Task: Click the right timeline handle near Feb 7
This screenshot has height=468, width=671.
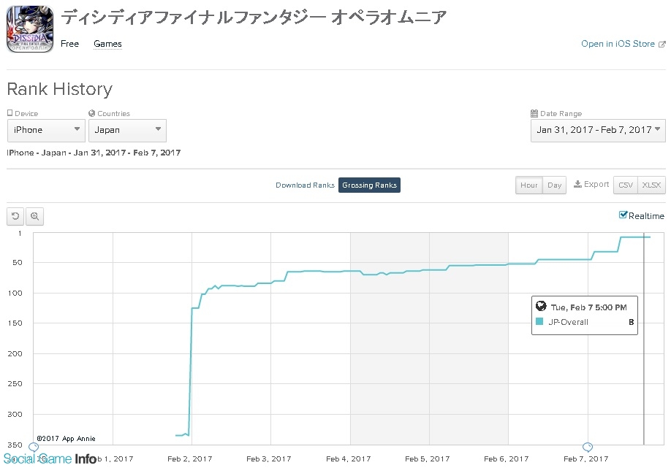Action: (x=587, y=447)
